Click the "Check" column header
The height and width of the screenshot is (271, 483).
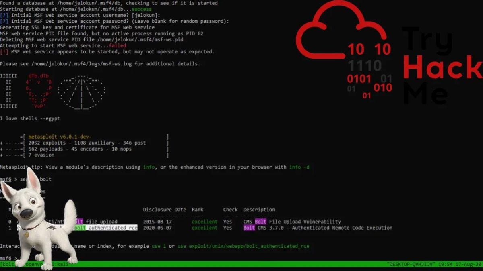(231, 210)
